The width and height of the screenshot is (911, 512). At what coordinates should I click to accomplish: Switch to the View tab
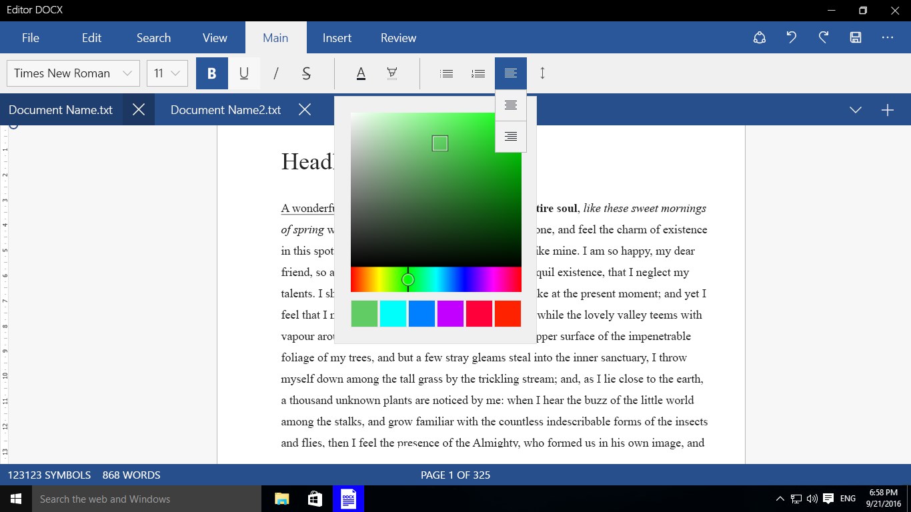pyautogui.click(x=215, y=38)
